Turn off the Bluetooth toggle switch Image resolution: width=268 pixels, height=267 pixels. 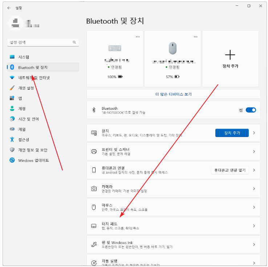[x=251, y=110]
